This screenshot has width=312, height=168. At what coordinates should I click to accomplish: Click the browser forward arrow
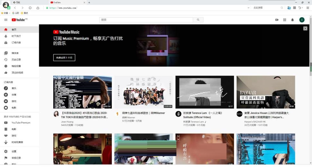tap(22, 8)
